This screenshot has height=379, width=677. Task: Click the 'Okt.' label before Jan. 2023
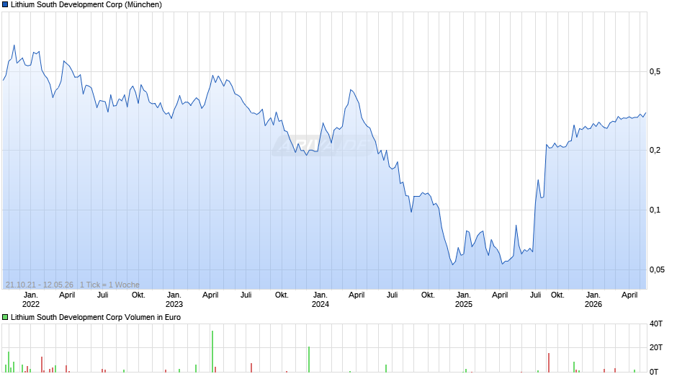(138, 295)
